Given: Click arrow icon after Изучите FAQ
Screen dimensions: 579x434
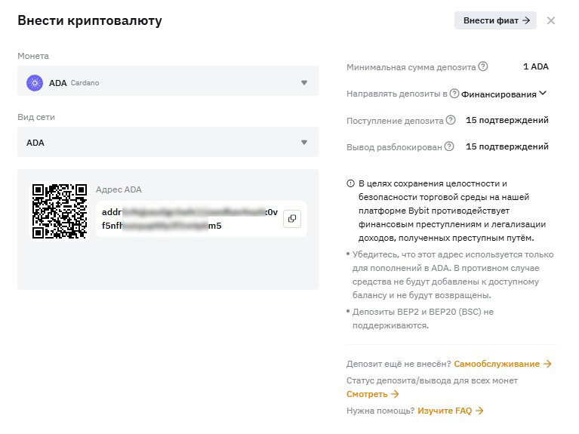Looking at the screenshot, I should tap(479, 411).
